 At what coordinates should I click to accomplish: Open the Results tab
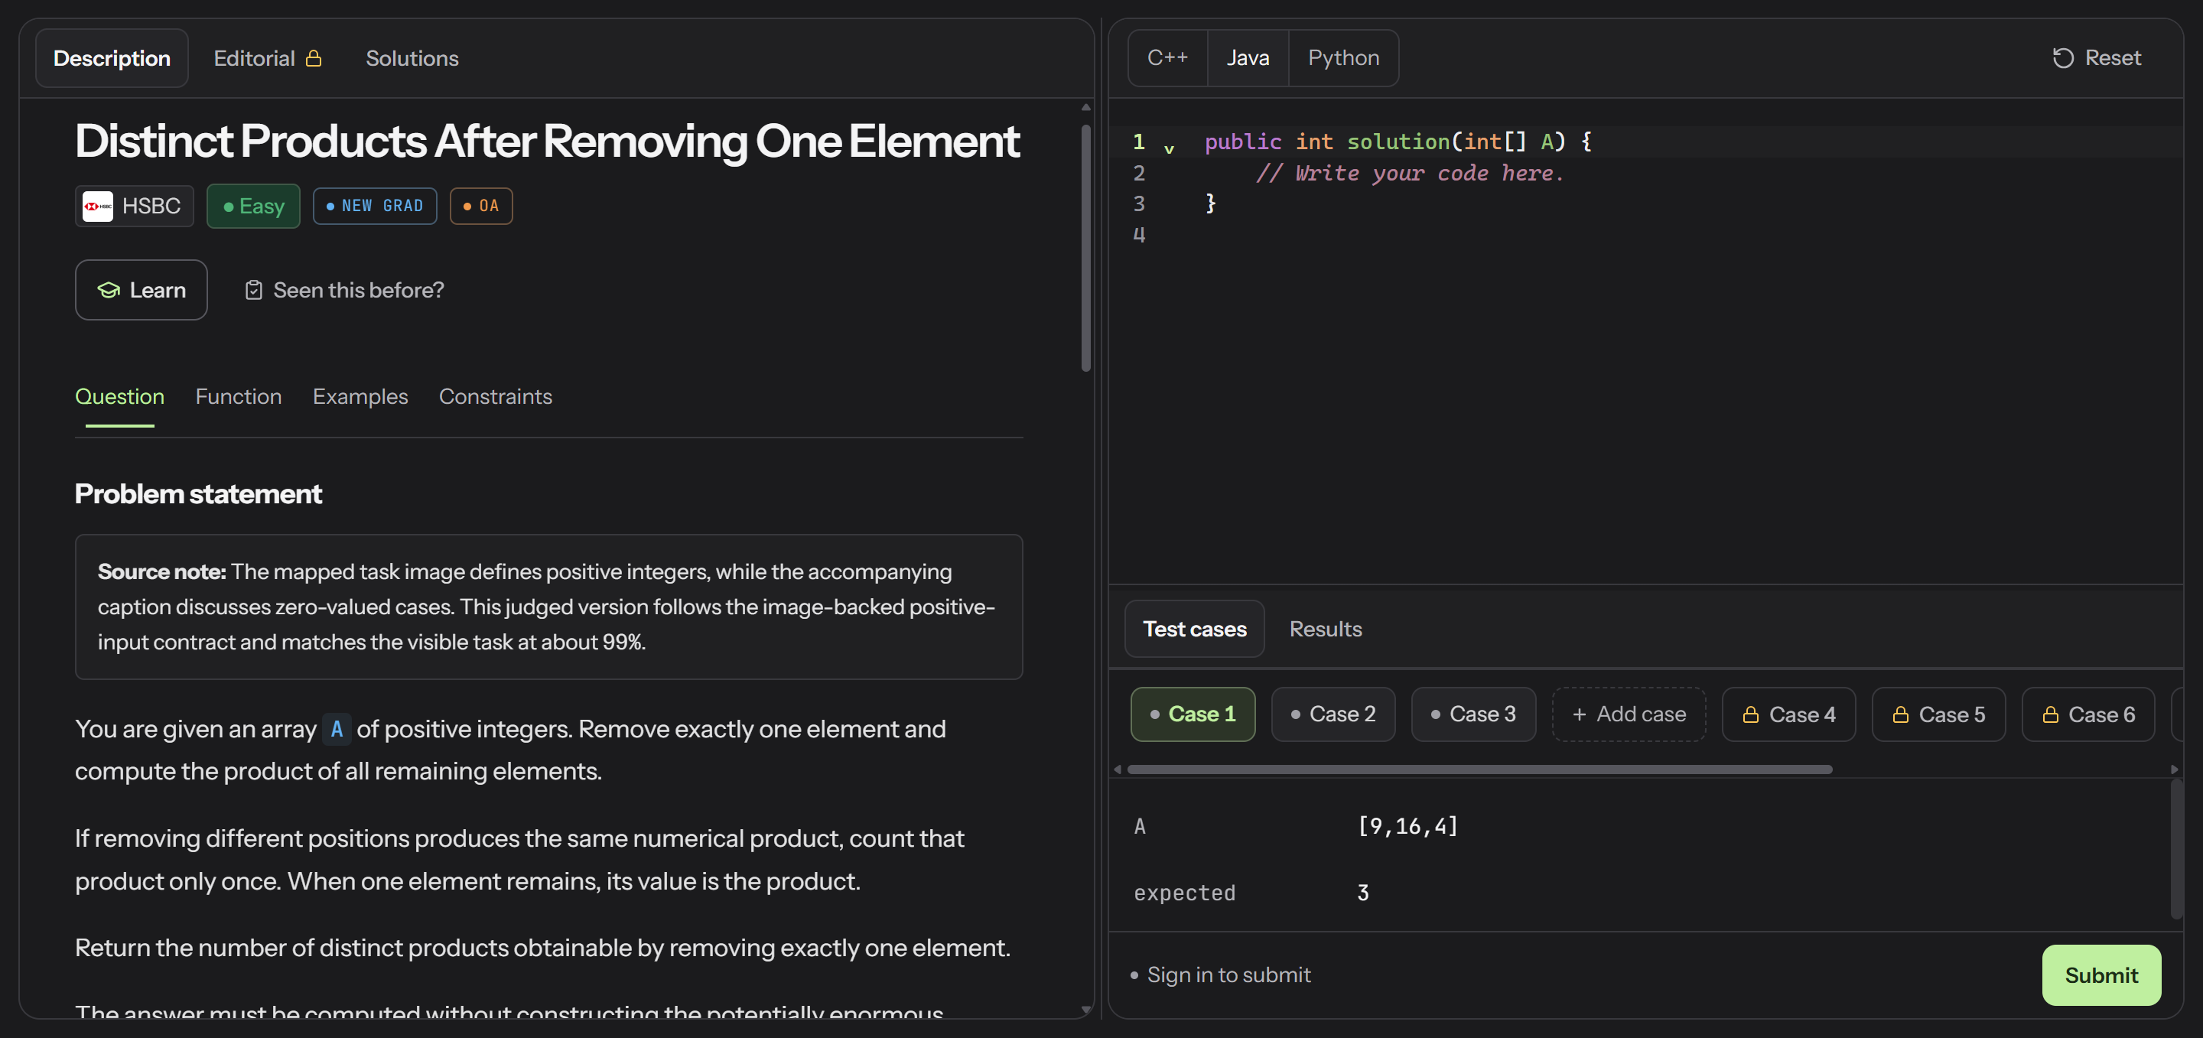pyautogui.click(x=1326, y=629)
